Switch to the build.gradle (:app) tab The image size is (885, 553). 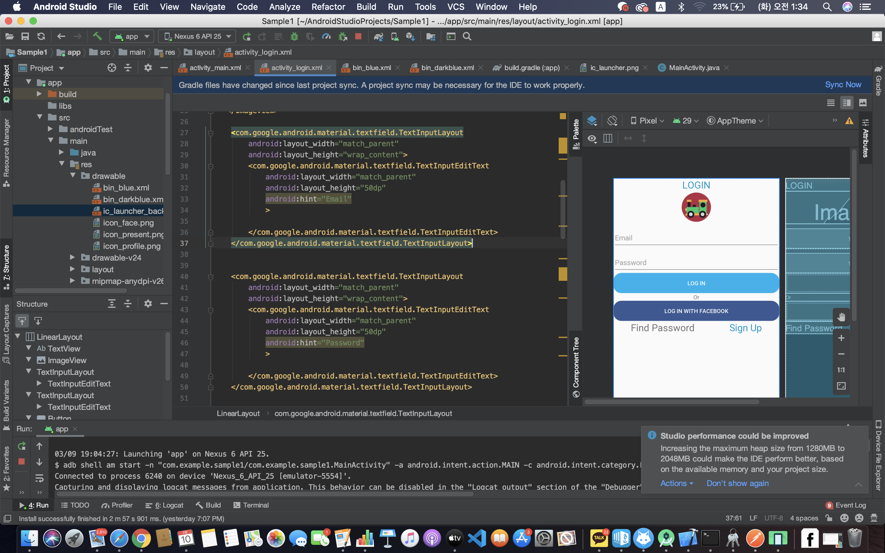tap(531, 68)
